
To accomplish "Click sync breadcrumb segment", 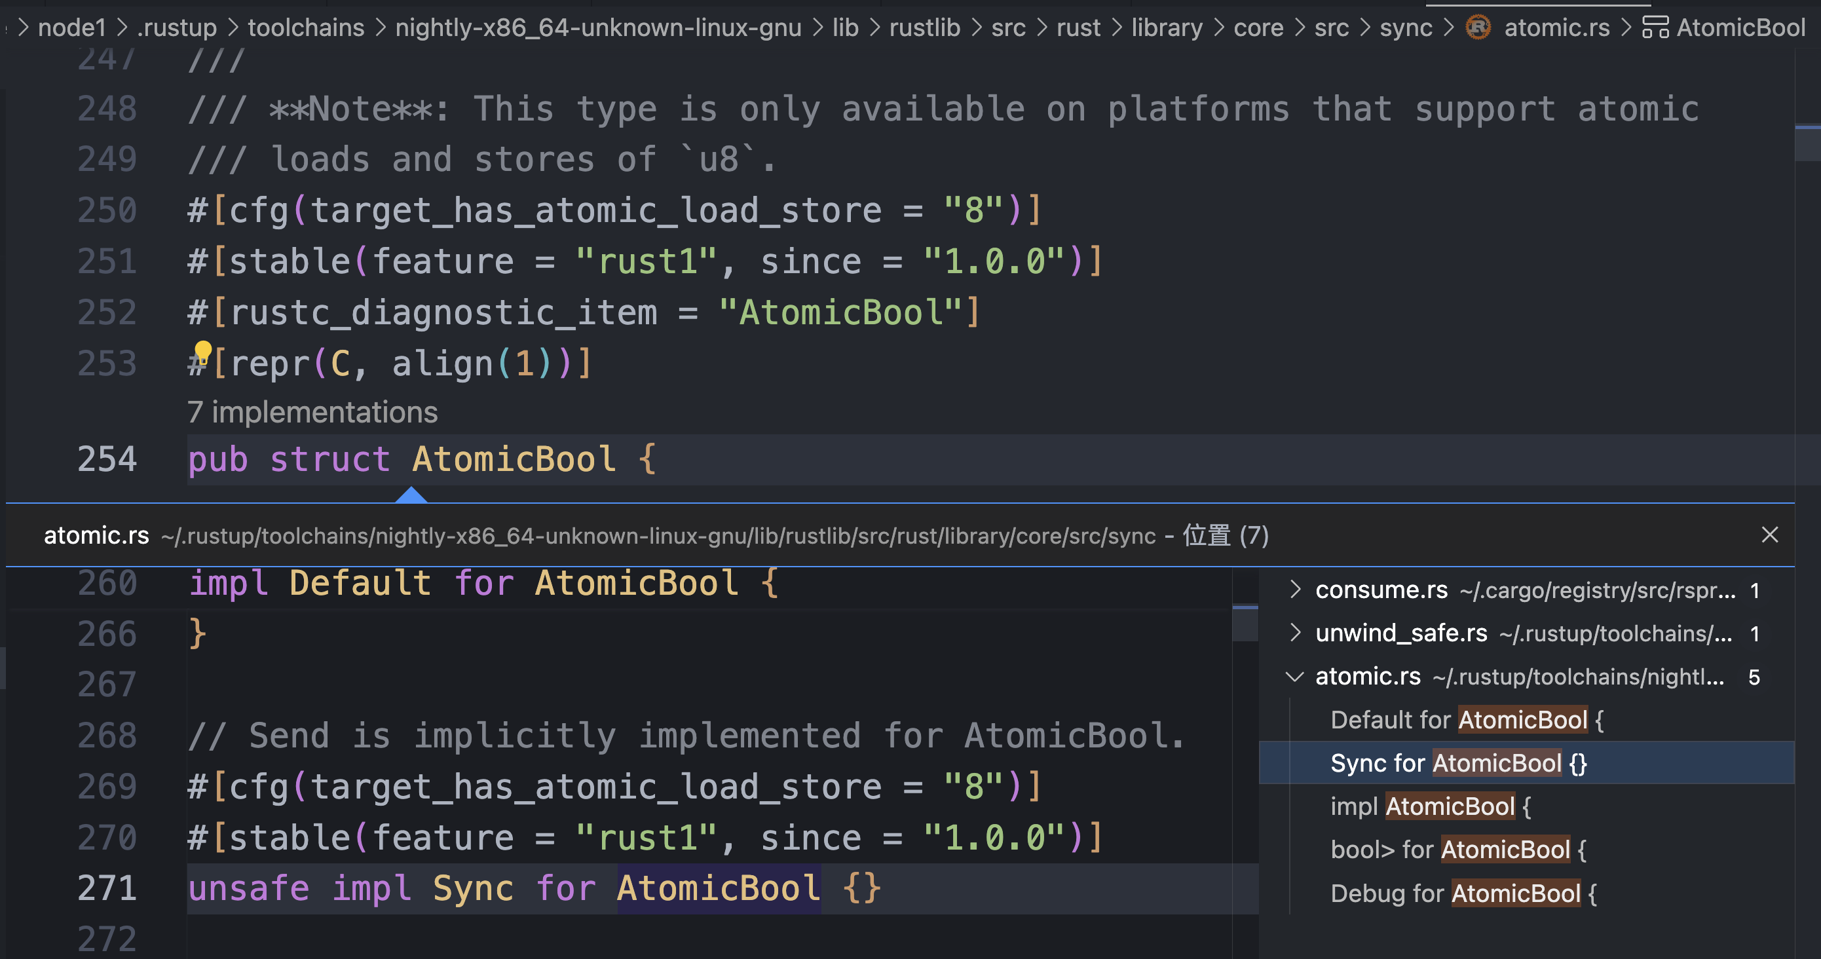I will [x=1406, y=28].
